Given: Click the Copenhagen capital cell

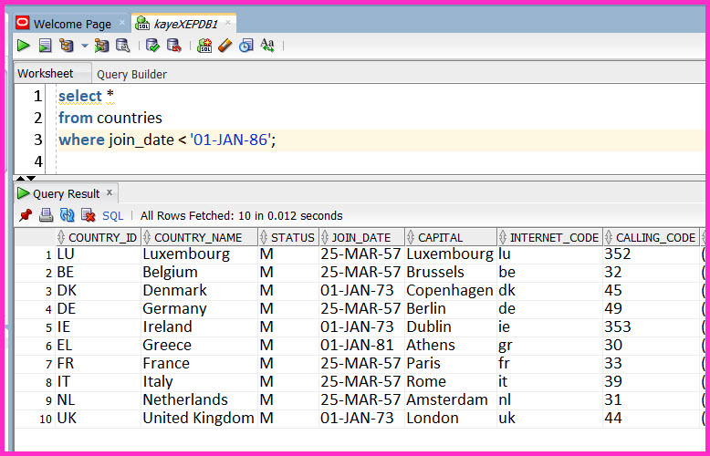Looking at the screenshot, I should pyautogui.click(x=450, y=290).
